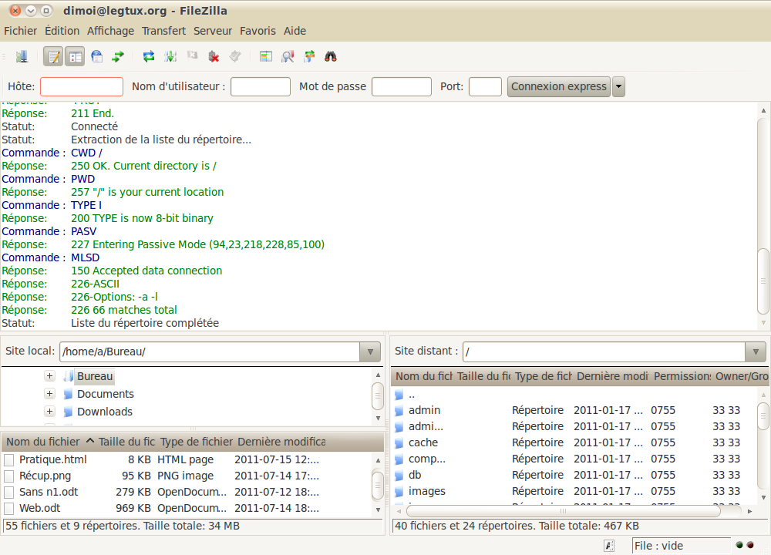
Task: Click the remote Site distant path field
Action: tap(604, 352)
